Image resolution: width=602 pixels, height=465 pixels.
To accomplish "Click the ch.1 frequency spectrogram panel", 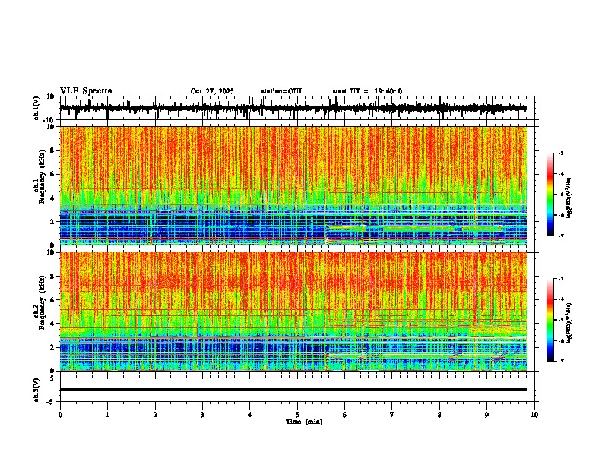I will (x=293, y=185).
